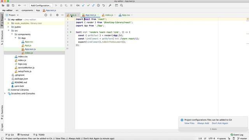Close the index.js editor tab
Screen dimensions: 249x140
(x=115, y=15)
